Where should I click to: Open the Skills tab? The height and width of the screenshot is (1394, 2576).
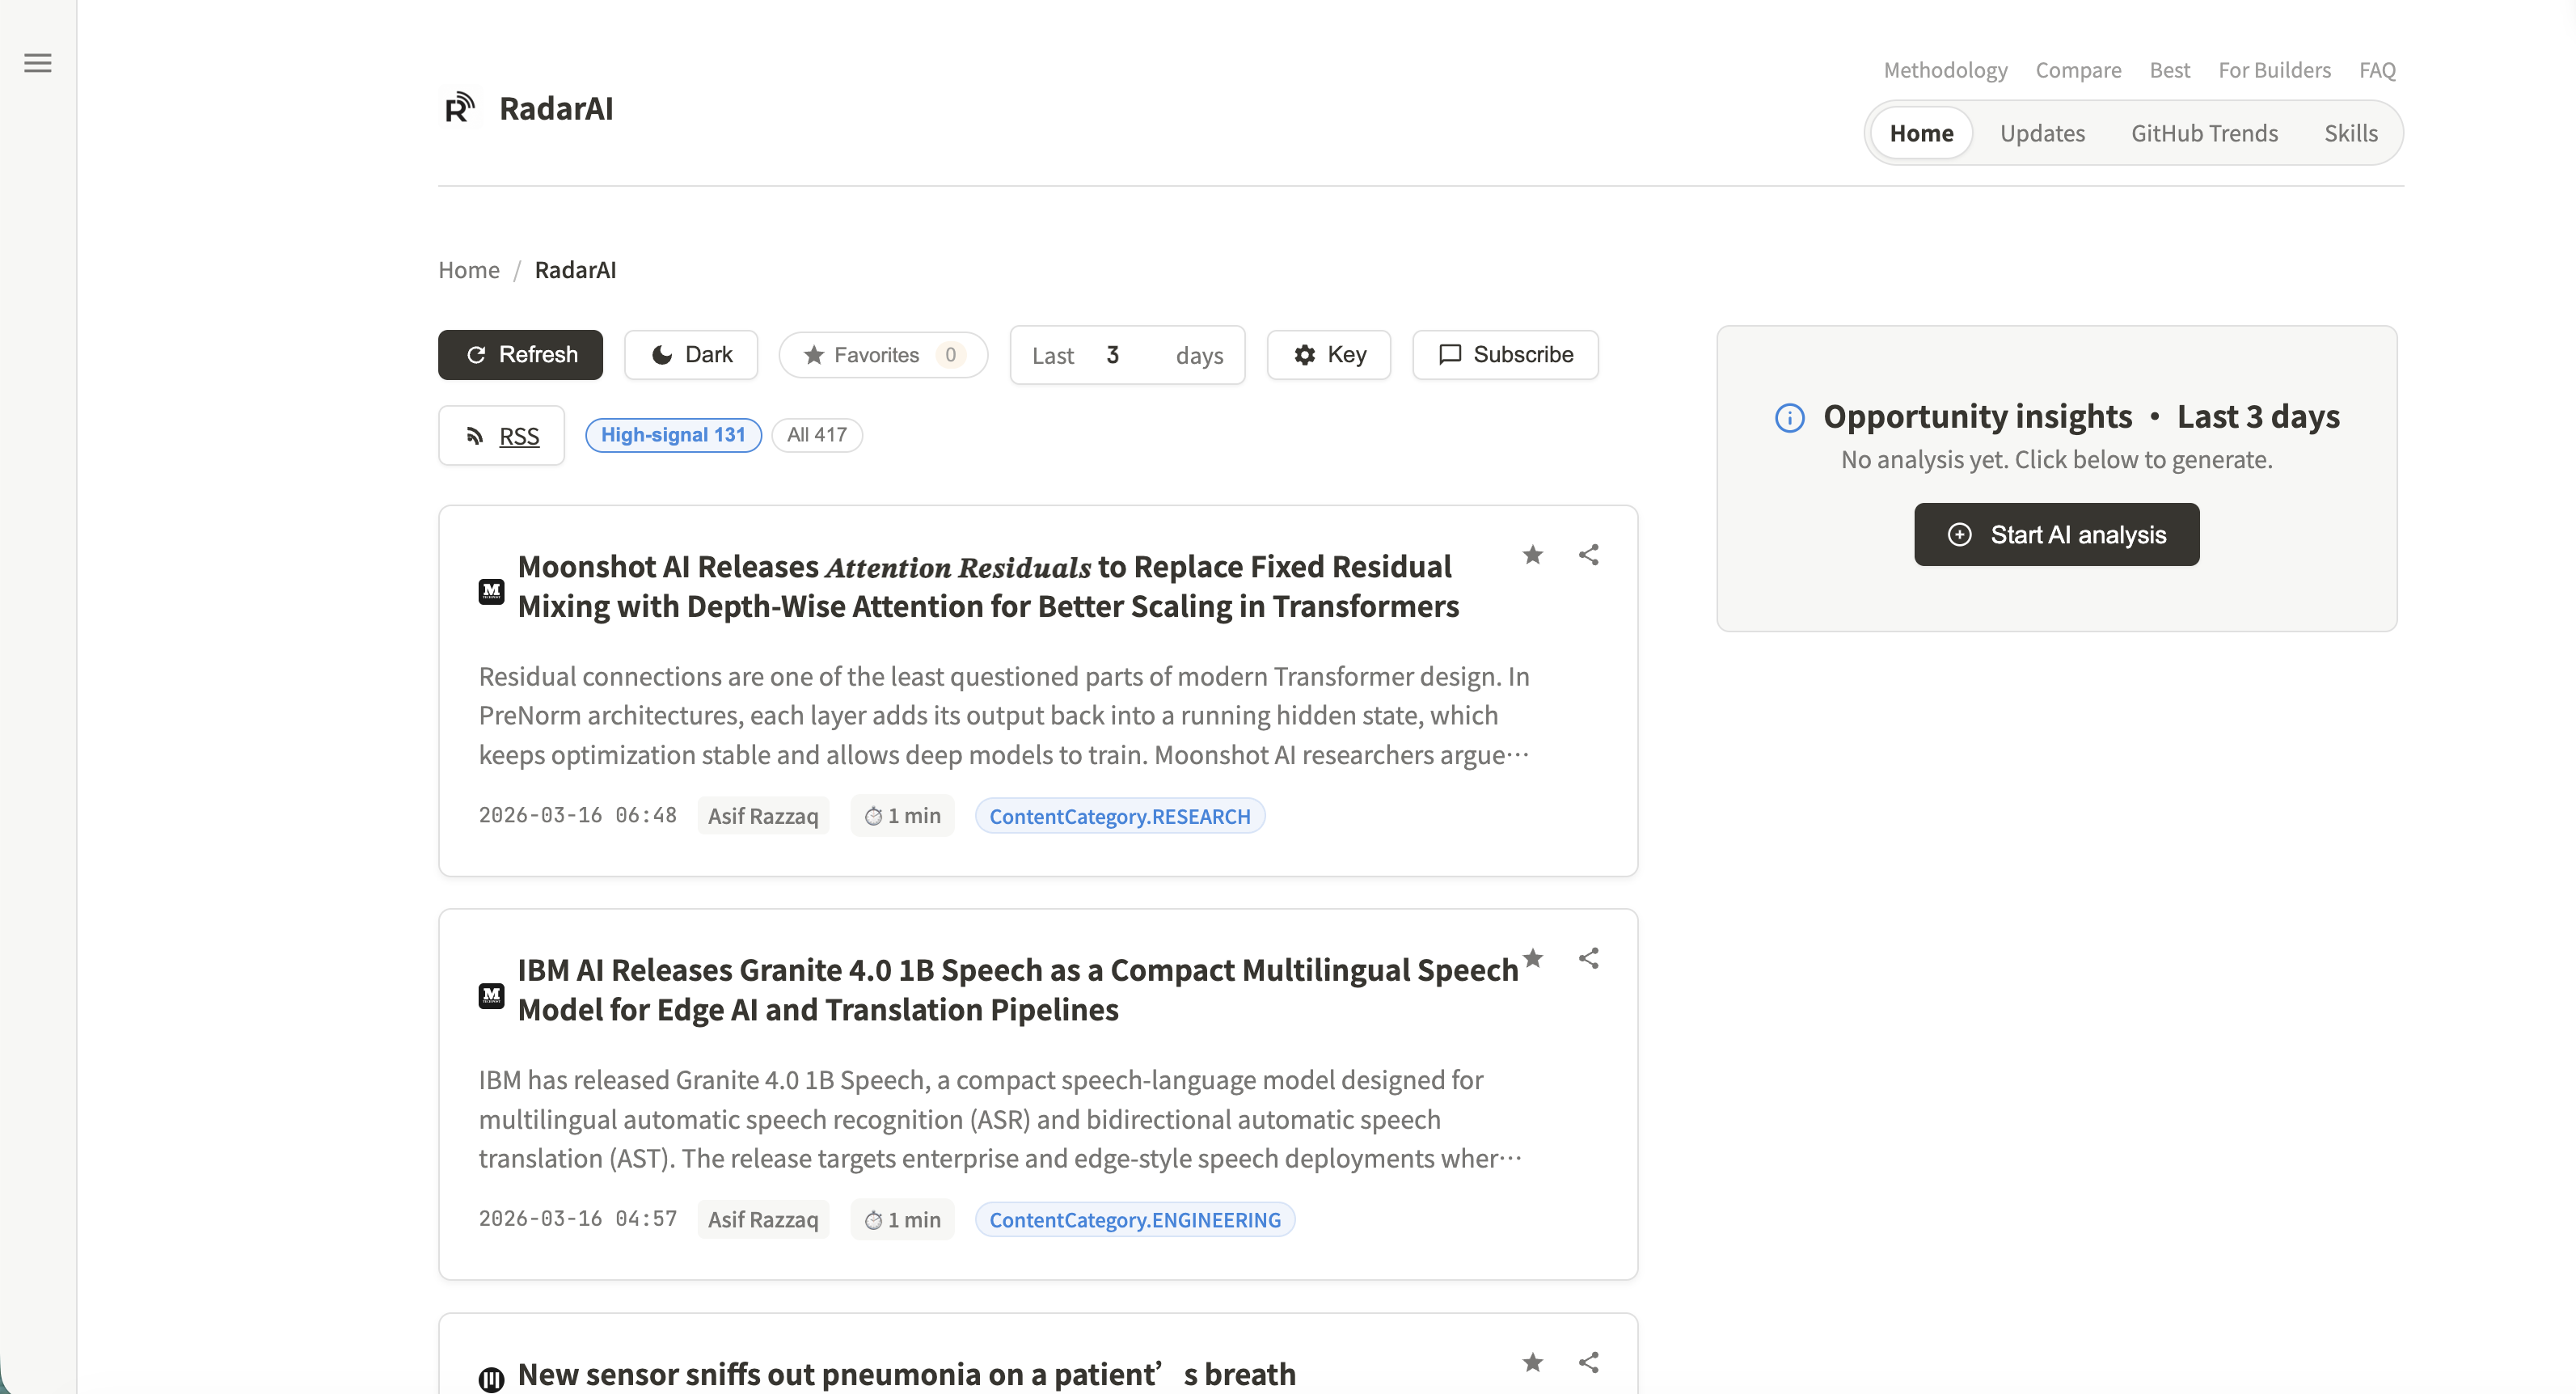pyautogui.click(x=2350, y=133)
